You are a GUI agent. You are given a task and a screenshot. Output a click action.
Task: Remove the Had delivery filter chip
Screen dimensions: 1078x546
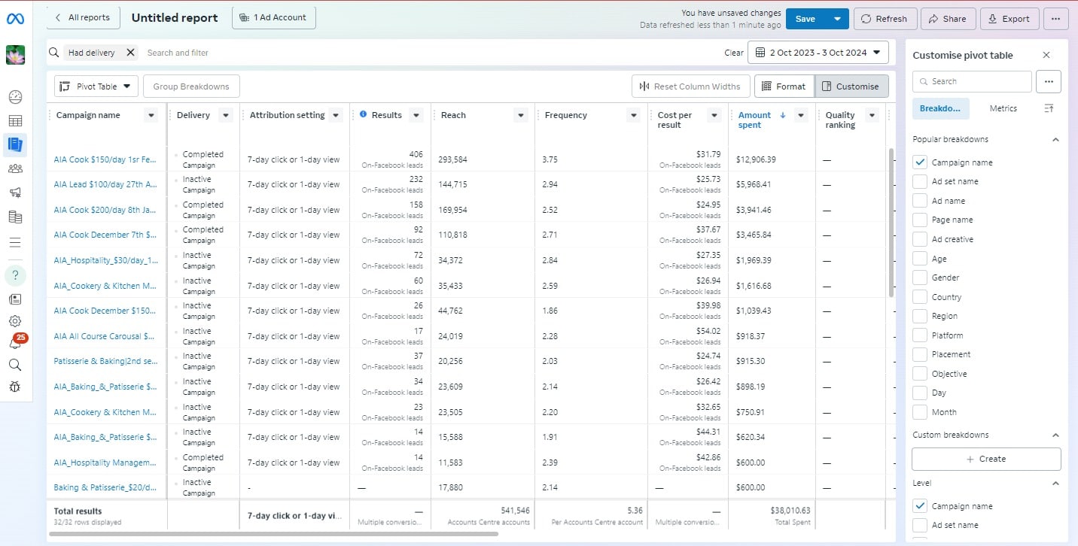pos(130,53)
